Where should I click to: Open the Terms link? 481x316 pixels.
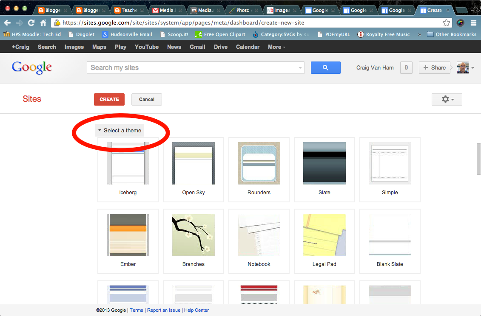click(x=136, y=310)
